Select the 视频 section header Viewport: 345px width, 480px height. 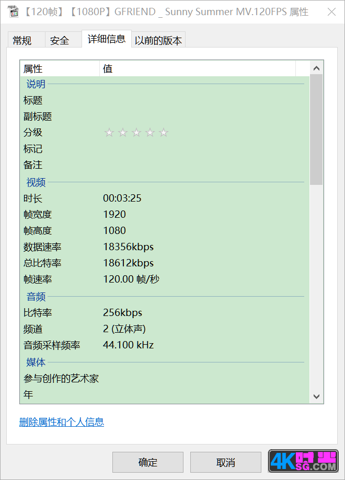click(x=36, y=182)
